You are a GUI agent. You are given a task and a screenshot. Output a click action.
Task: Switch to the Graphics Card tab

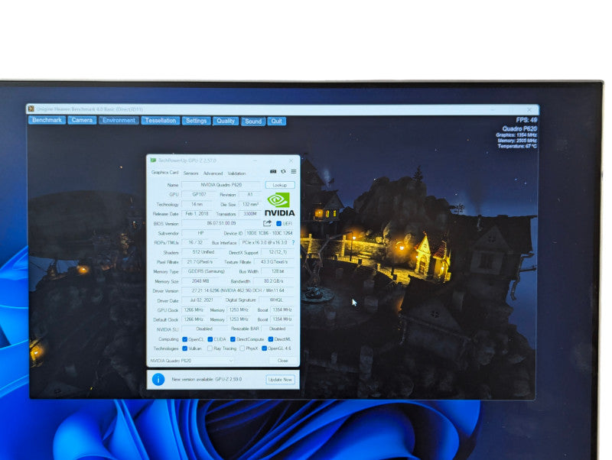click(164, 172)
